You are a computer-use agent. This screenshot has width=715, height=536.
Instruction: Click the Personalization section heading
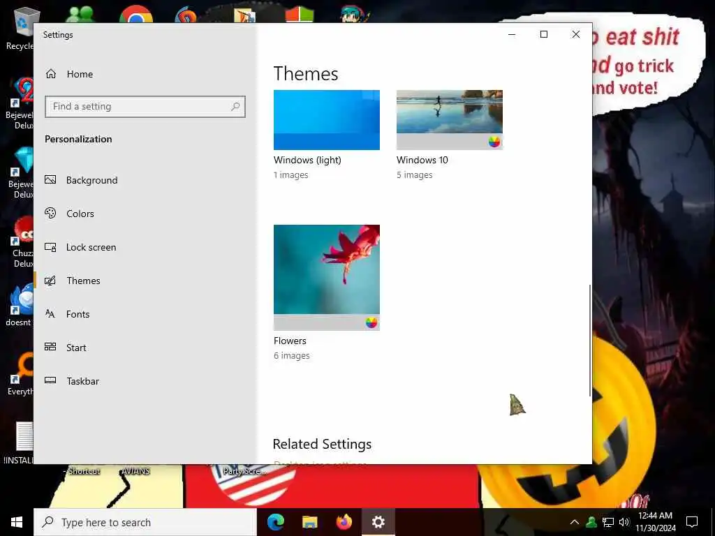pos(78,139)
